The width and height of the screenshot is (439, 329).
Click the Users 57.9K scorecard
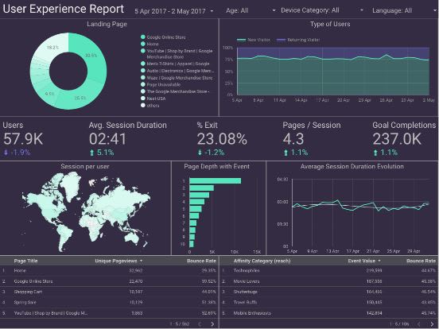pyautogui.click(x=23, y=138)
